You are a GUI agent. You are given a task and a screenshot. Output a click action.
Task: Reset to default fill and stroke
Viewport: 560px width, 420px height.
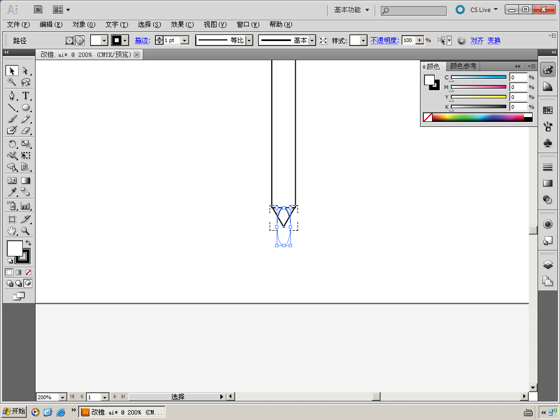pyautogui.click(x=10, y=261)
